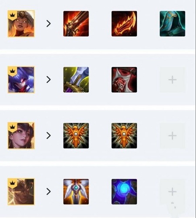Open the blue-haired champion portrait
The width and height of the screenshot is (196, 218).
point(21,80)
